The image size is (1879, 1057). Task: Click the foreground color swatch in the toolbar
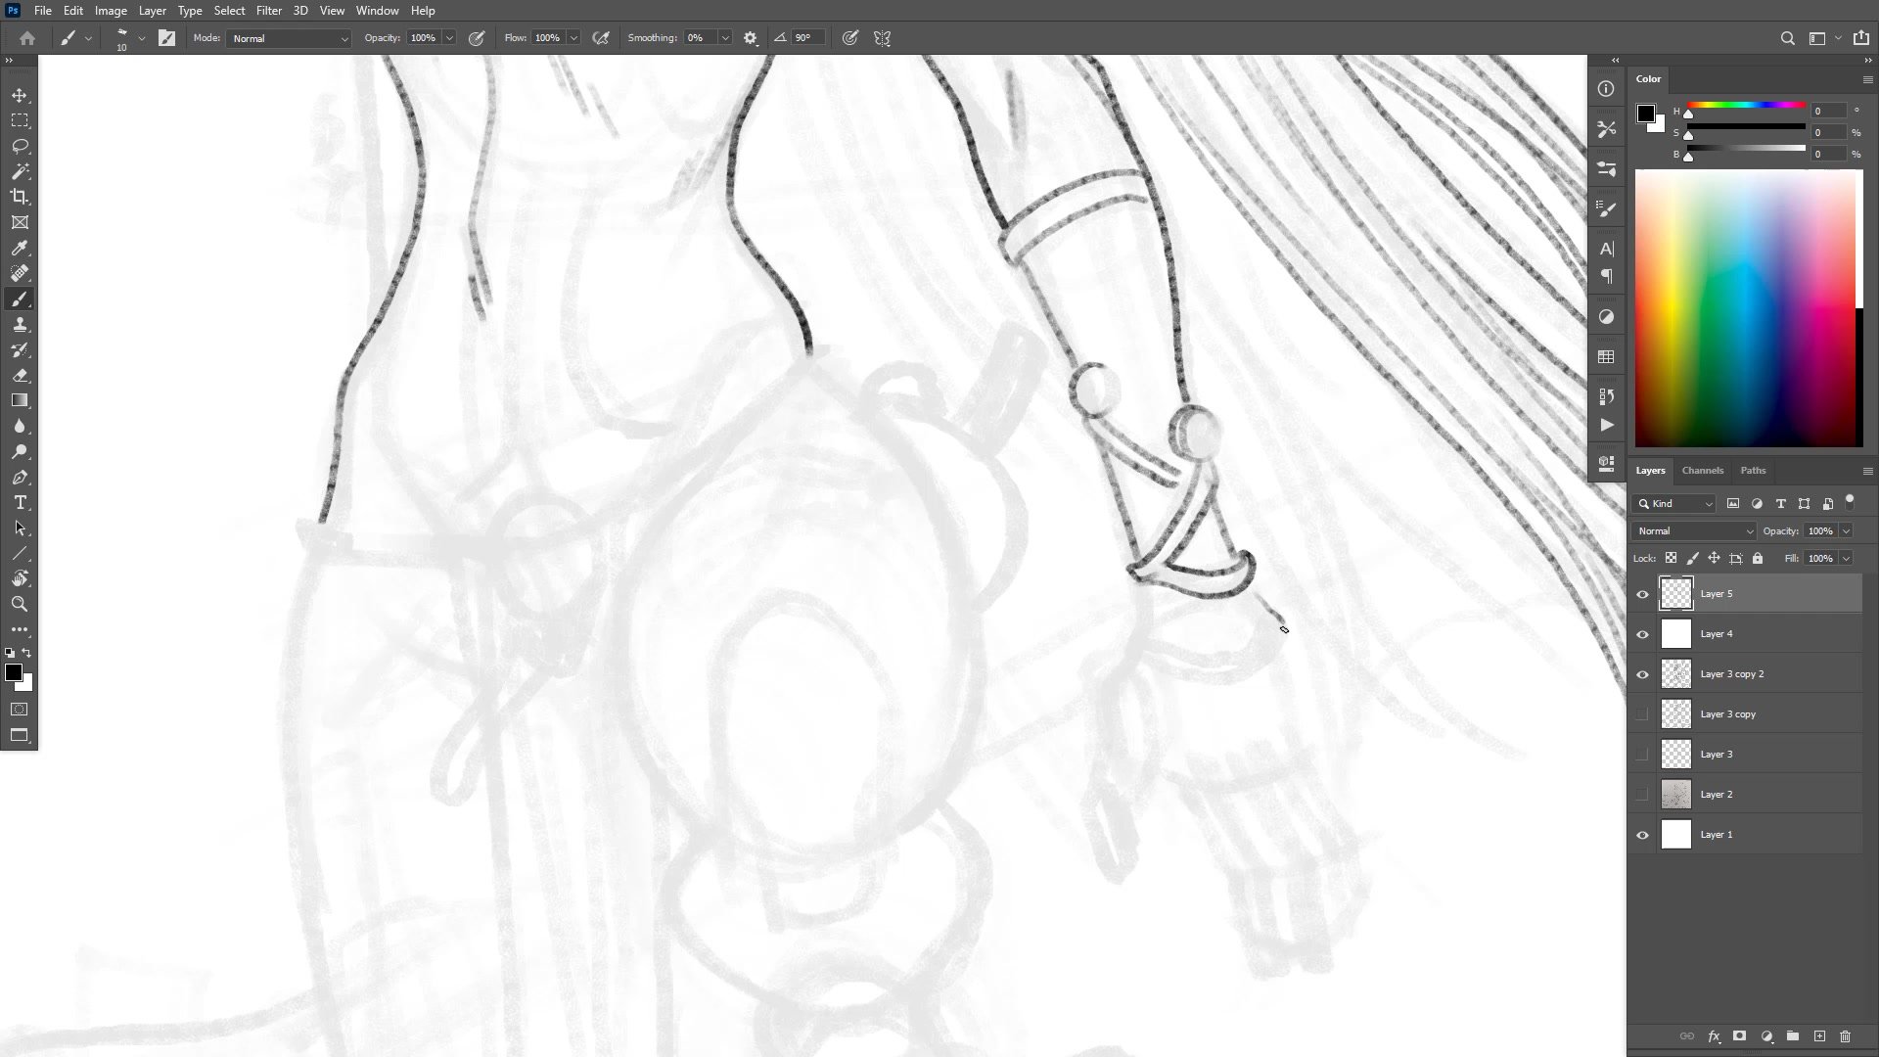point(13,672)
